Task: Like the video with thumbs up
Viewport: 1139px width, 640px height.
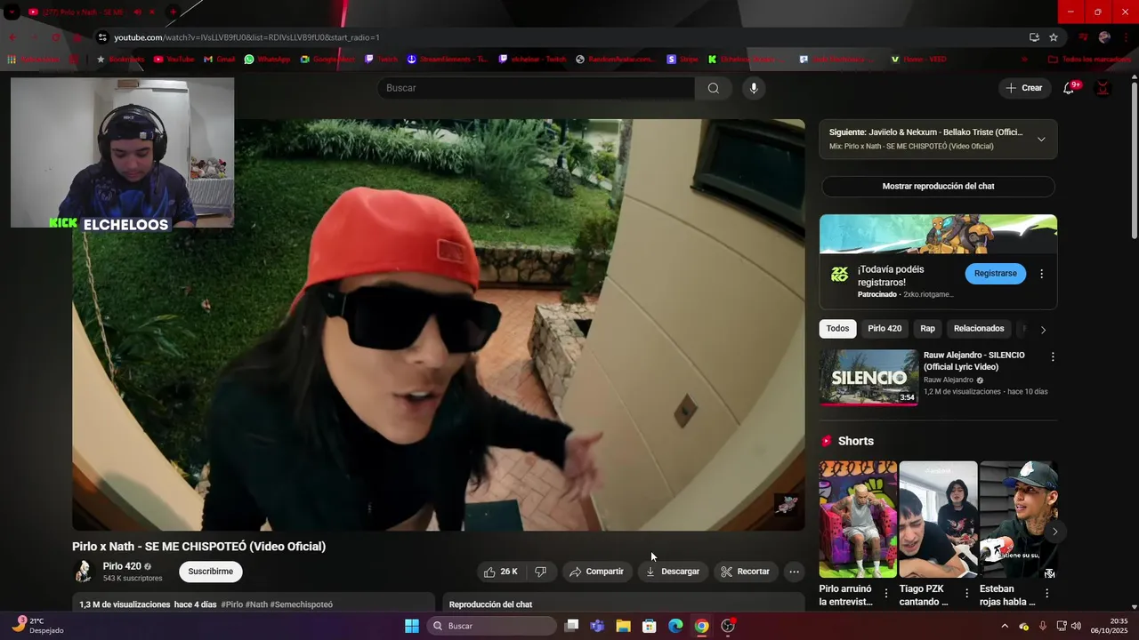Action: click(500, 572)
